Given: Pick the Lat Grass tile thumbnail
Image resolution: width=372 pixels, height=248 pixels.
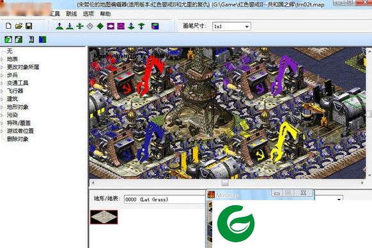Looking at the screenshot, I should pos(104,217).
